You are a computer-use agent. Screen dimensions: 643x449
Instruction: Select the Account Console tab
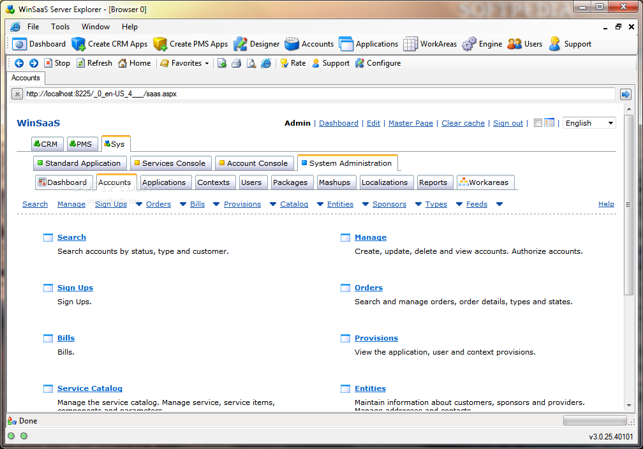coord(255,163)
